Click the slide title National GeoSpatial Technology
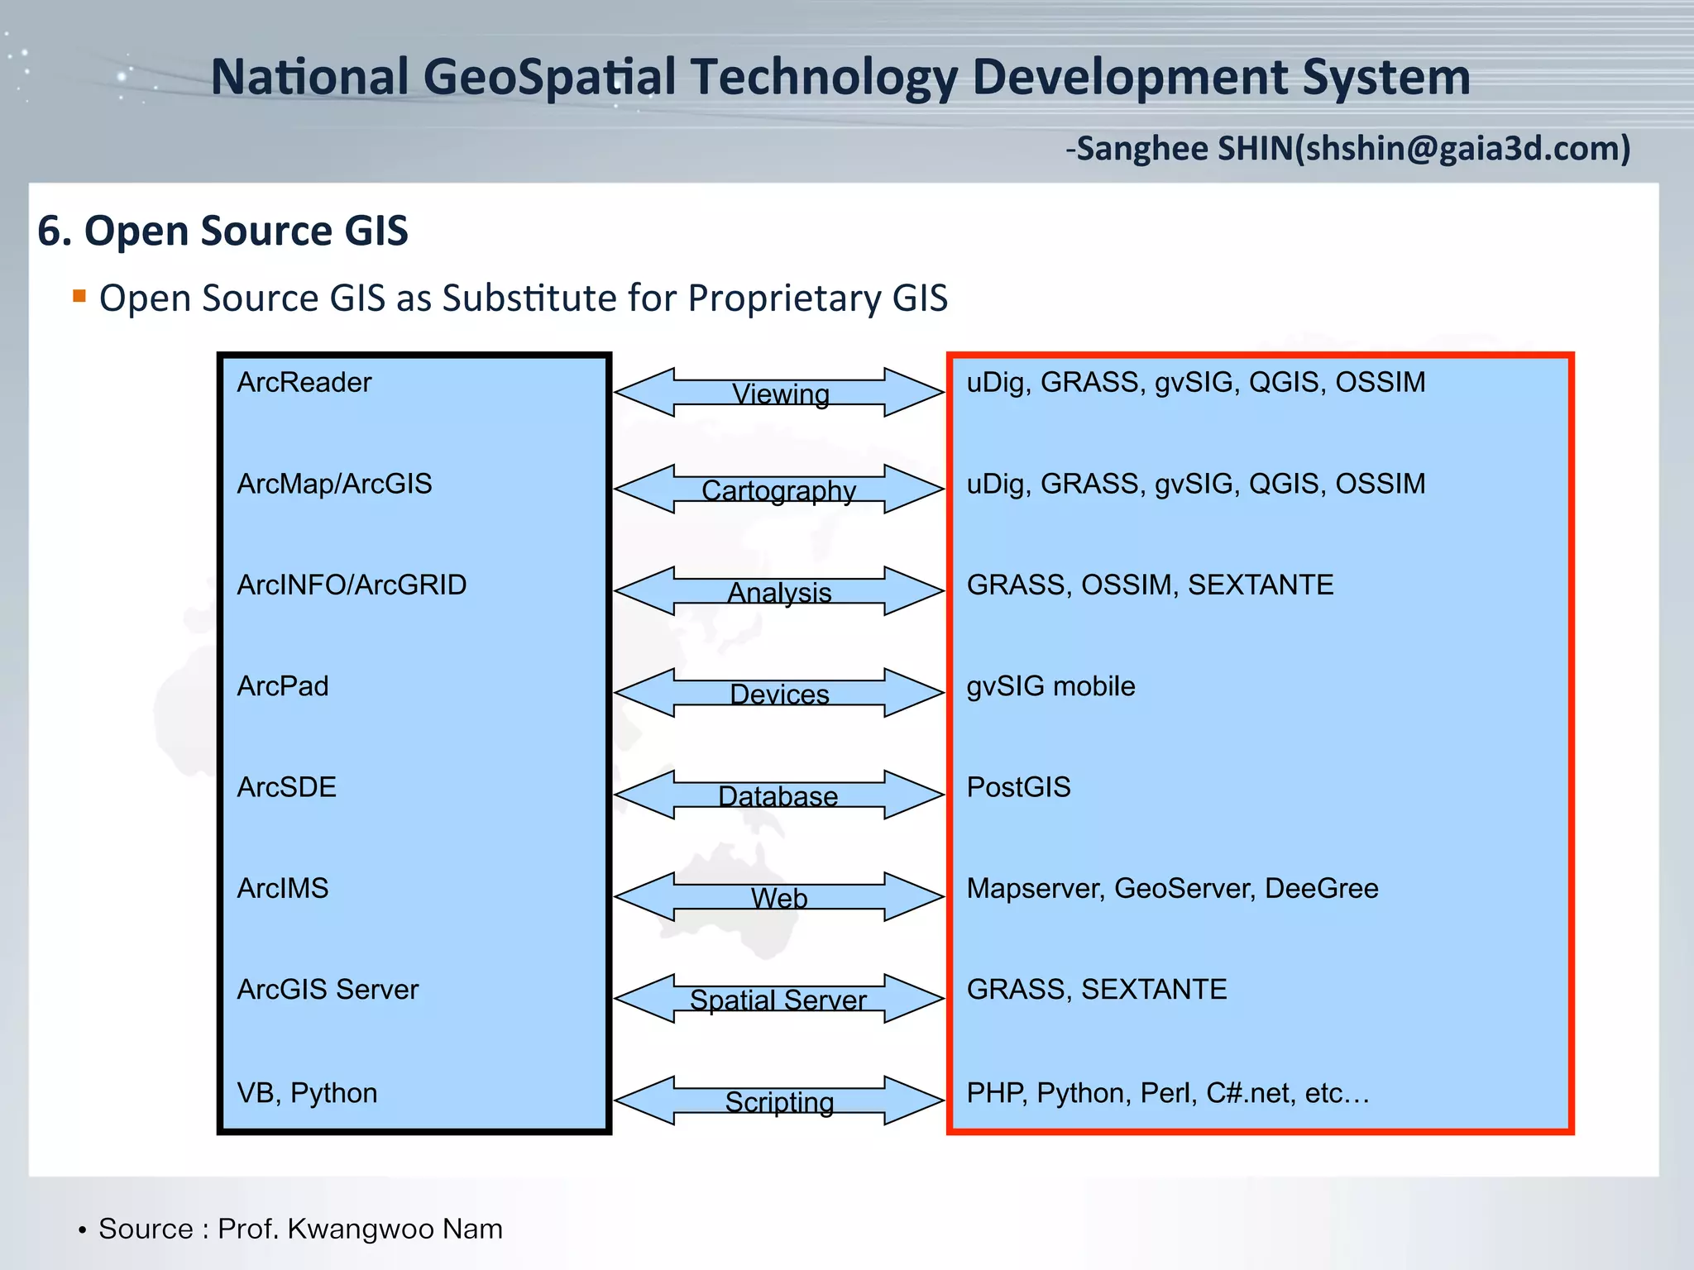This screenshot has width=1694, height=1270. [840, 77]
